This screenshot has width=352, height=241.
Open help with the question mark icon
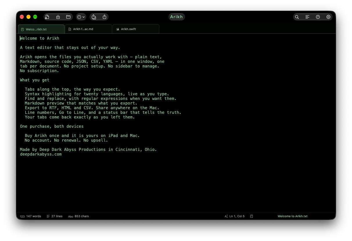click(318, 17)
